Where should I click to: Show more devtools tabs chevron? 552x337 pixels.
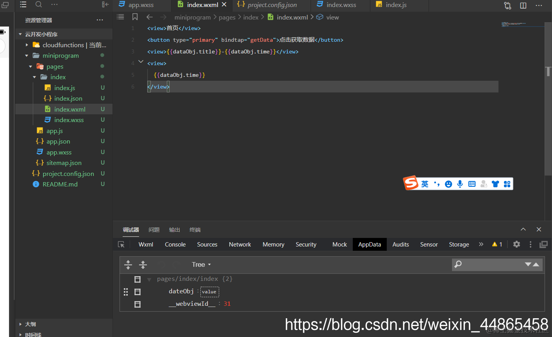pyautogui.click(x=481, y=244)
